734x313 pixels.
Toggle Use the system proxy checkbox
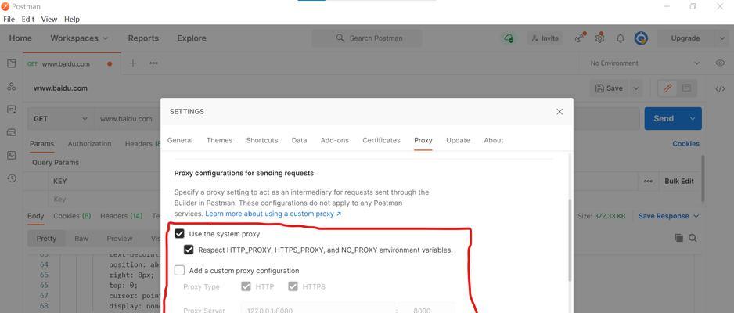(x=179, y=233)
